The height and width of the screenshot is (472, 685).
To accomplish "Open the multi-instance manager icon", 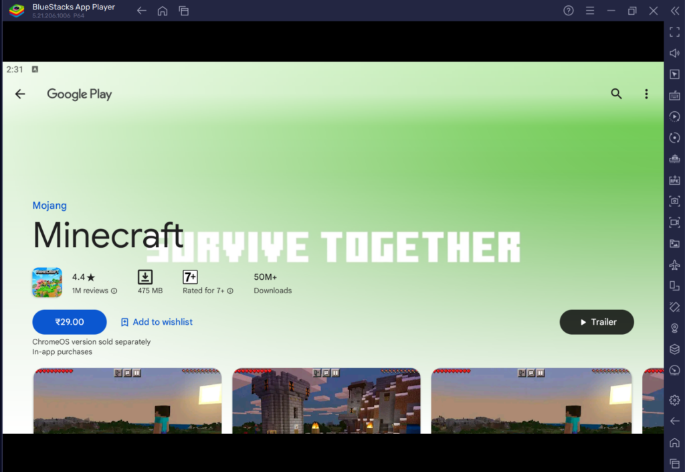I will tap(674, 285).
